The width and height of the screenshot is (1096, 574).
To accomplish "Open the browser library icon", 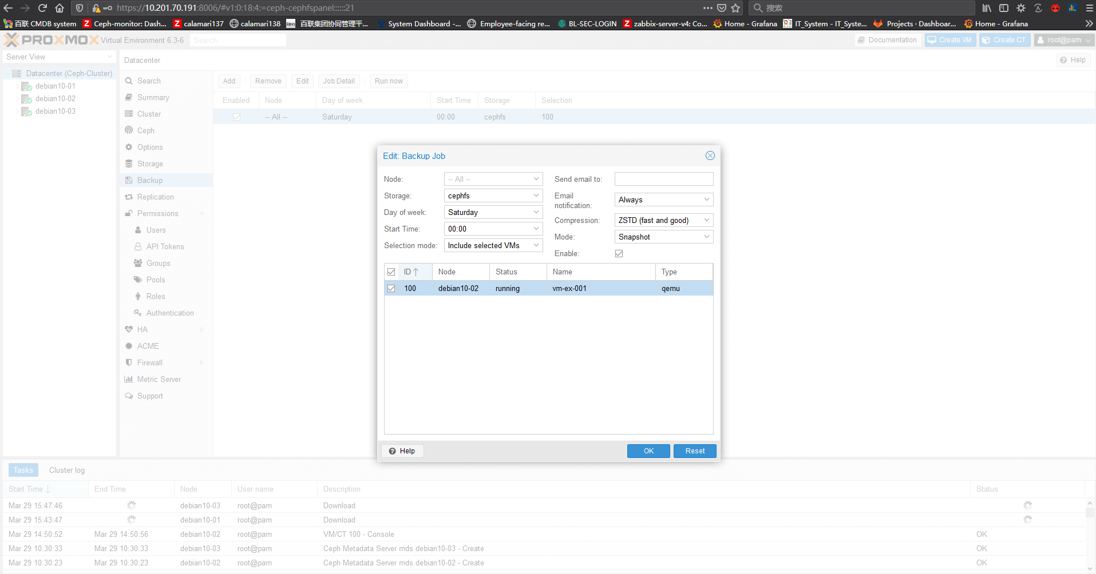I will (987, 8).
